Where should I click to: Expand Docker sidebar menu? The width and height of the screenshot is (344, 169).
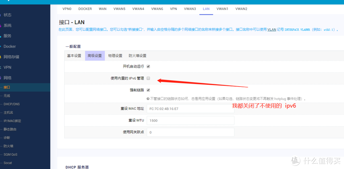[x=10, y=47]
